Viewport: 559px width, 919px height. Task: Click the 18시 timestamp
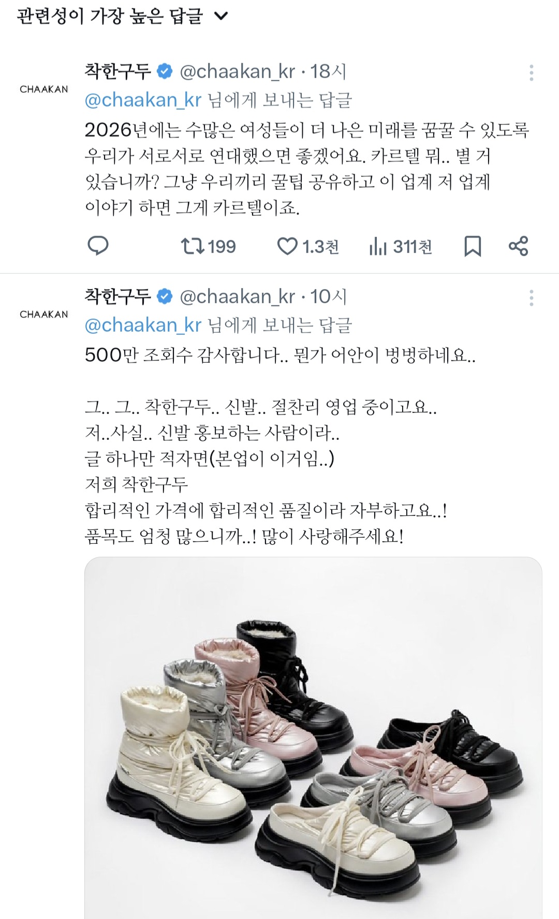point(328,71)
